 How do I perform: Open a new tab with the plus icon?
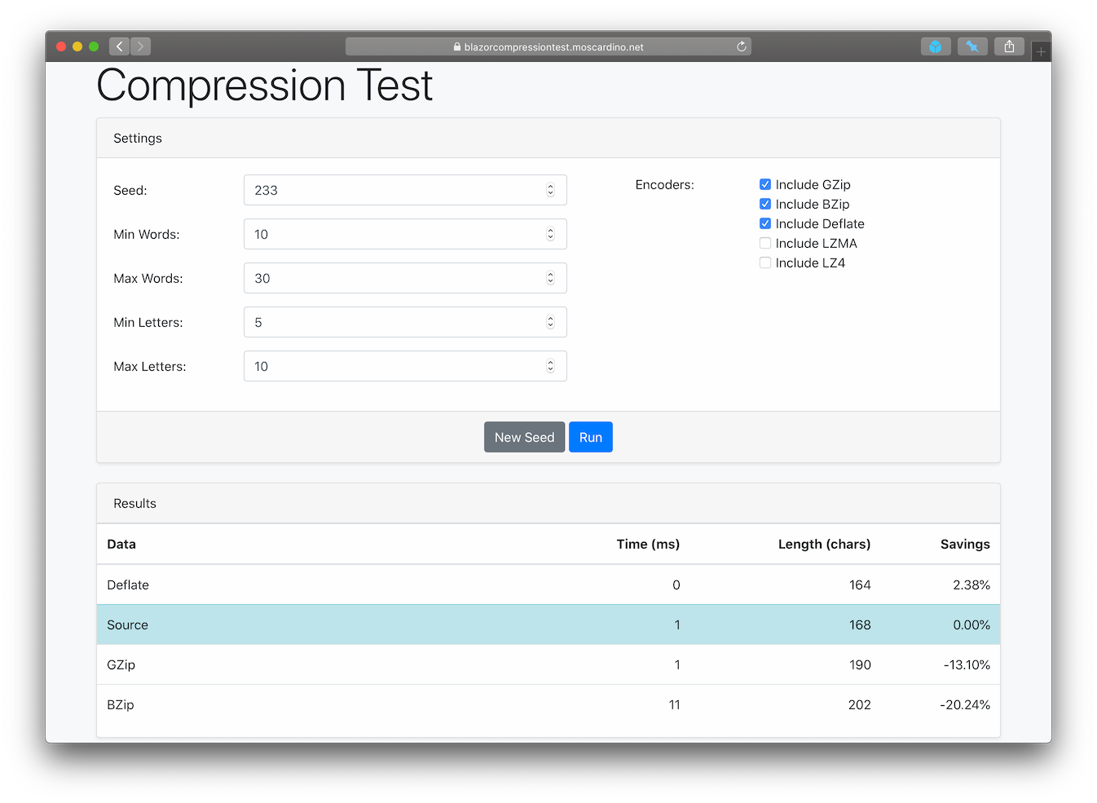pos(1041,50)
